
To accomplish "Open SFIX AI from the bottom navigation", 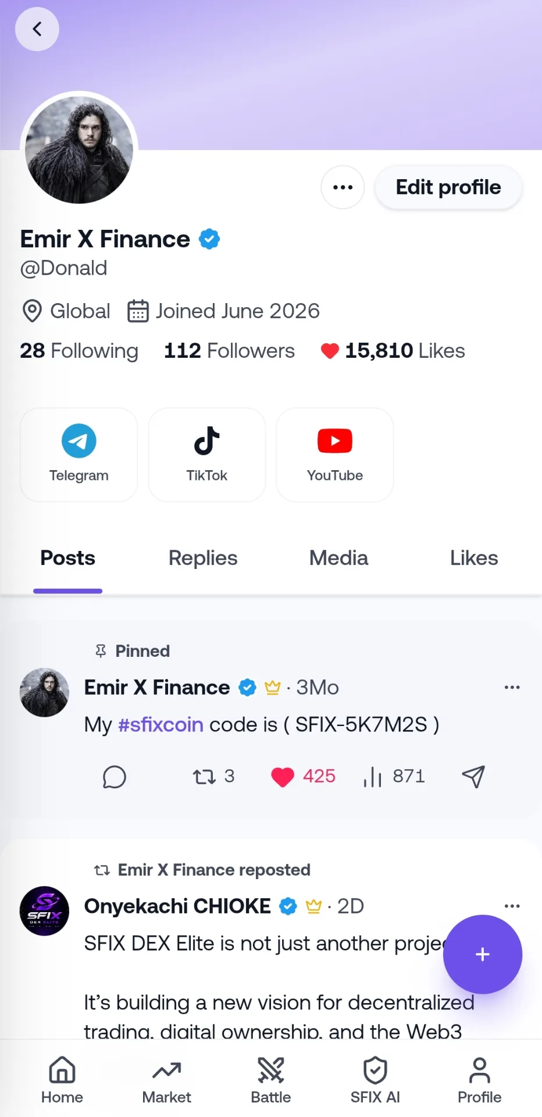I will tap(375, 1080).
